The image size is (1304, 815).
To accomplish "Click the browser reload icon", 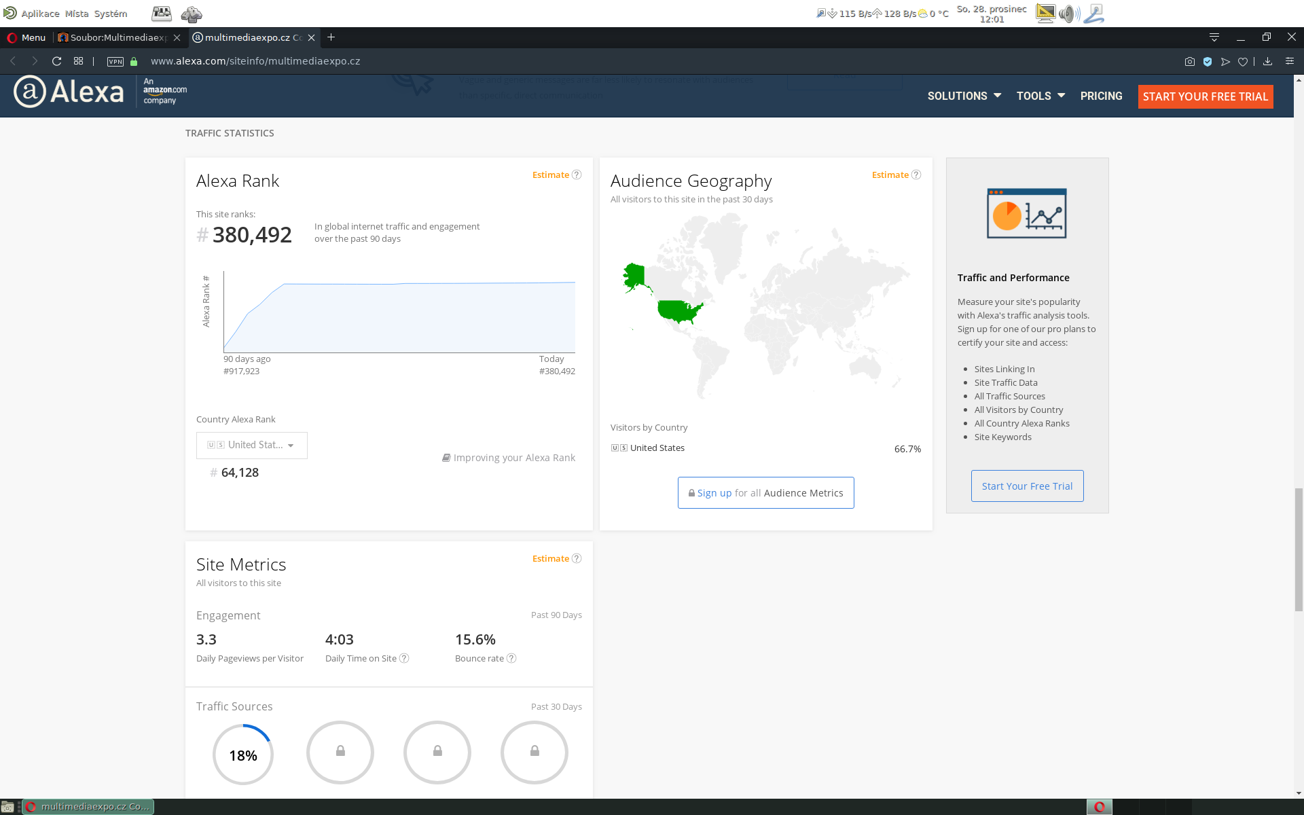I will pyautogui.click(x=57, y=61).
